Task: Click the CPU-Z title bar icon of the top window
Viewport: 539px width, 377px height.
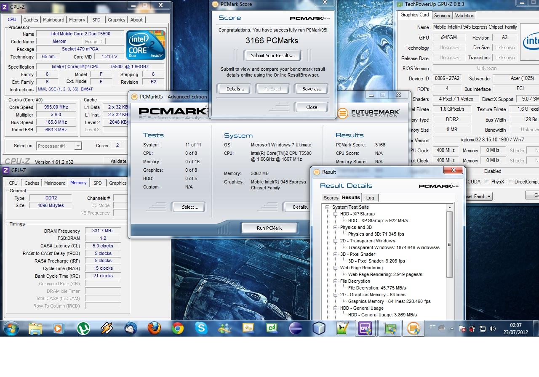Action: pos(5,7)
